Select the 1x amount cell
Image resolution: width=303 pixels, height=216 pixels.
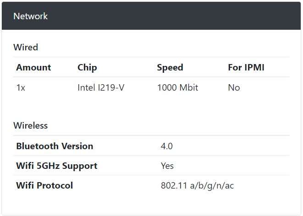21,88
